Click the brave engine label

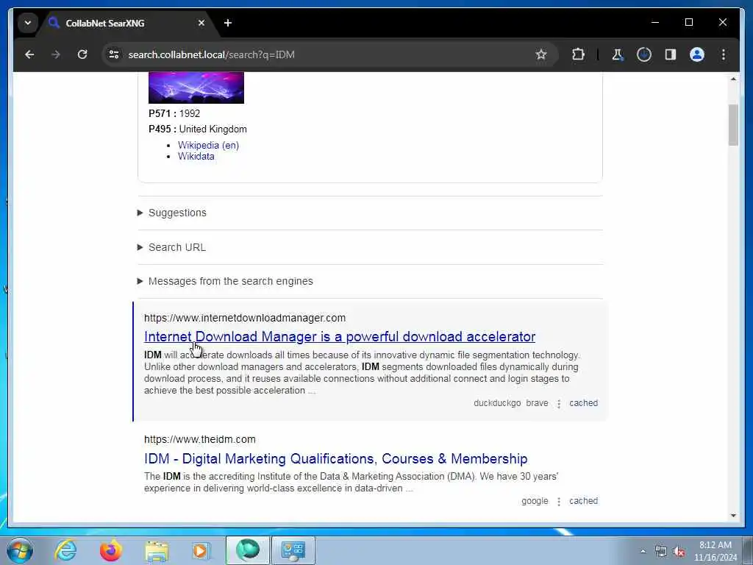[x=537, y=403]
